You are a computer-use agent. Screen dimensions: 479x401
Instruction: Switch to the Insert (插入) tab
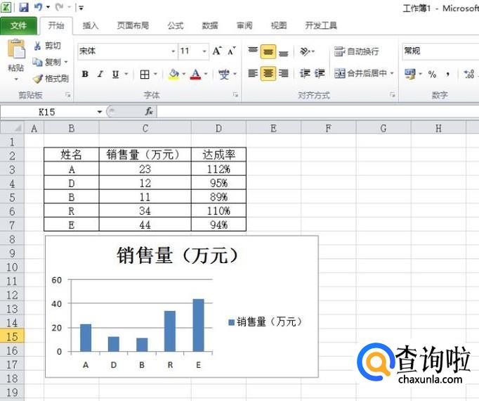[91, 25]
